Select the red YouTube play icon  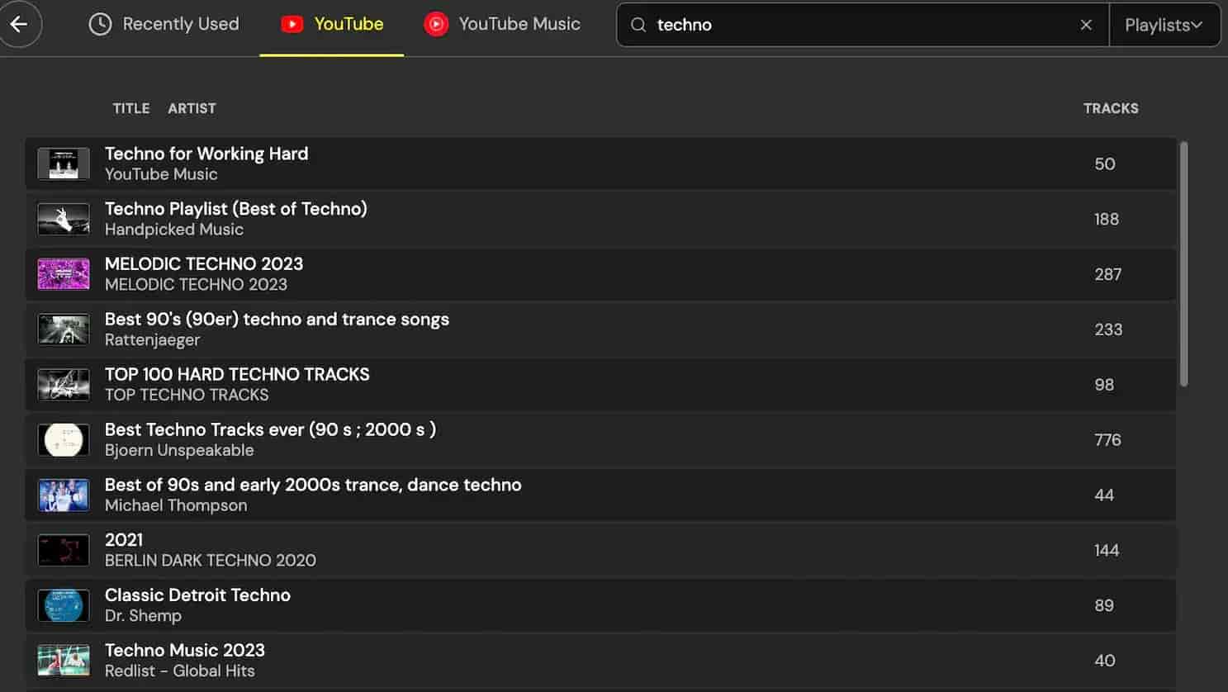coord(292,24)
